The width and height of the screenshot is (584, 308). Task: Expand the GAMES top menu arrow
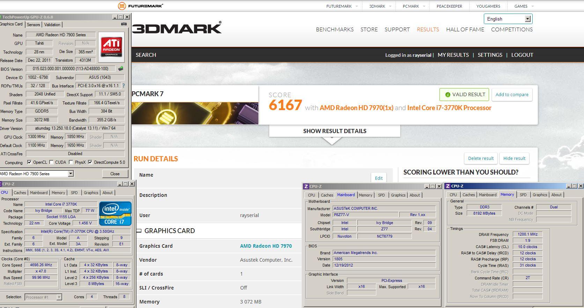click(x=532, y=6)
